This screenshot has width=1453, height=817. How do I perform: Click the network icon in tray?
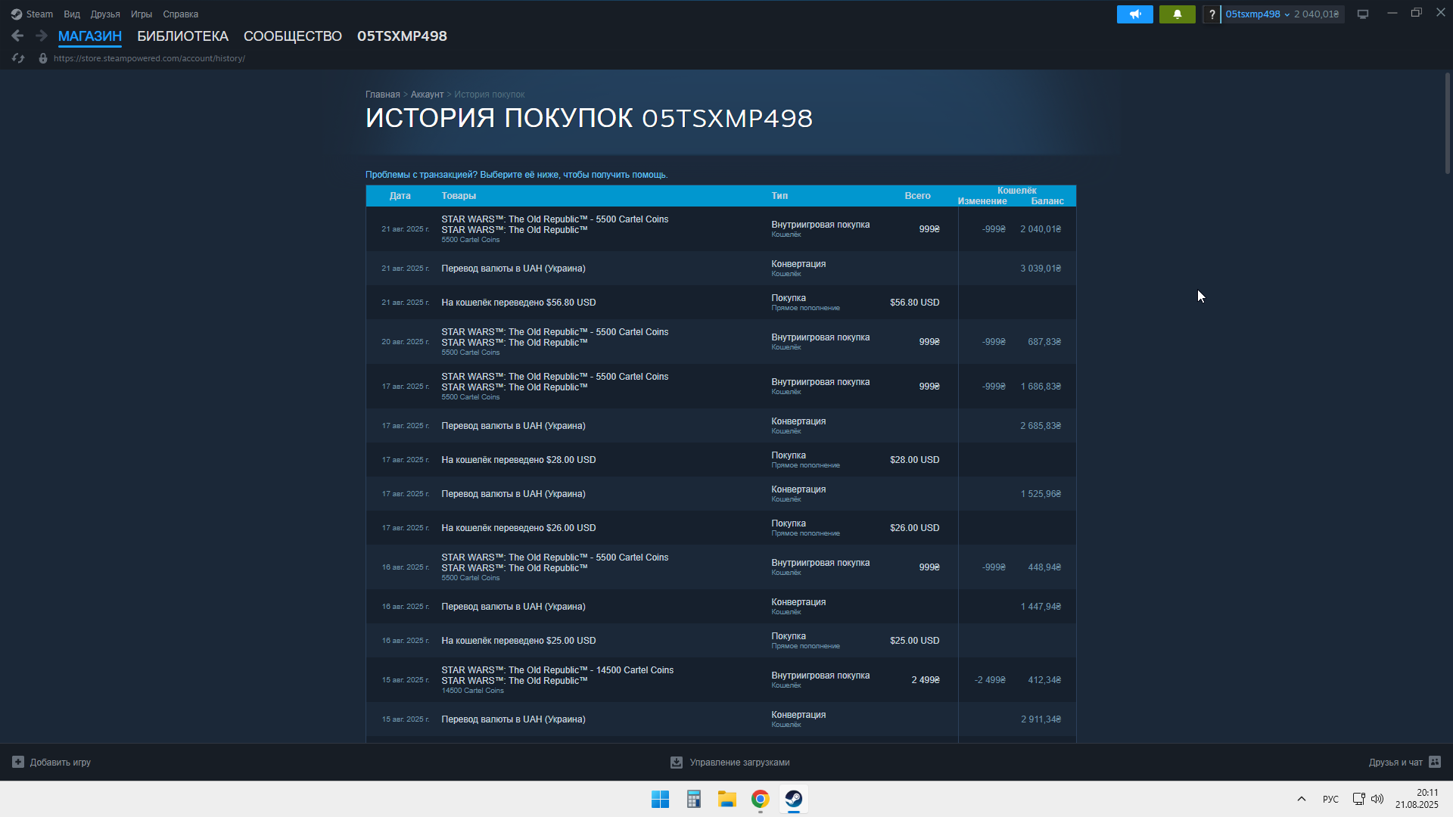pyautogui.click(x=1358, y=799)
